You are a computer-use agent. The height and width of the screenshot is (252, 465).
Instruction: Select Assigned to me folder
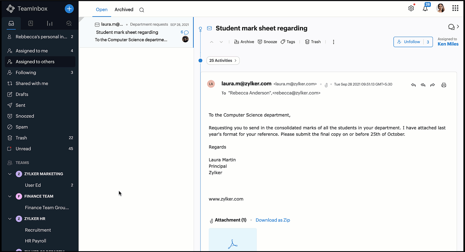click(32, 51)
